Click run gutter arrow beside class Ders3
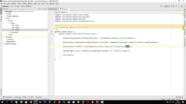186x104 pixels. (52, 32)
